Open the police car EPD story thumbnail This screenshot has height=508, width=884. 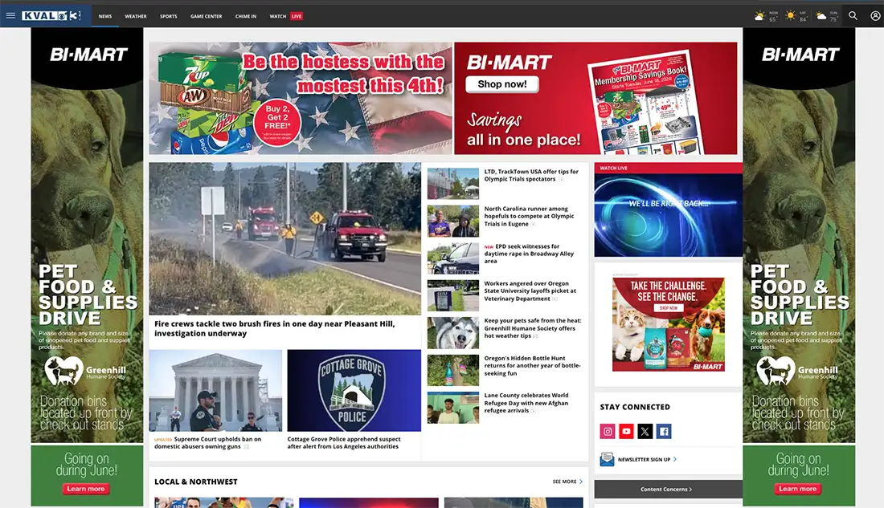[453, 258]
